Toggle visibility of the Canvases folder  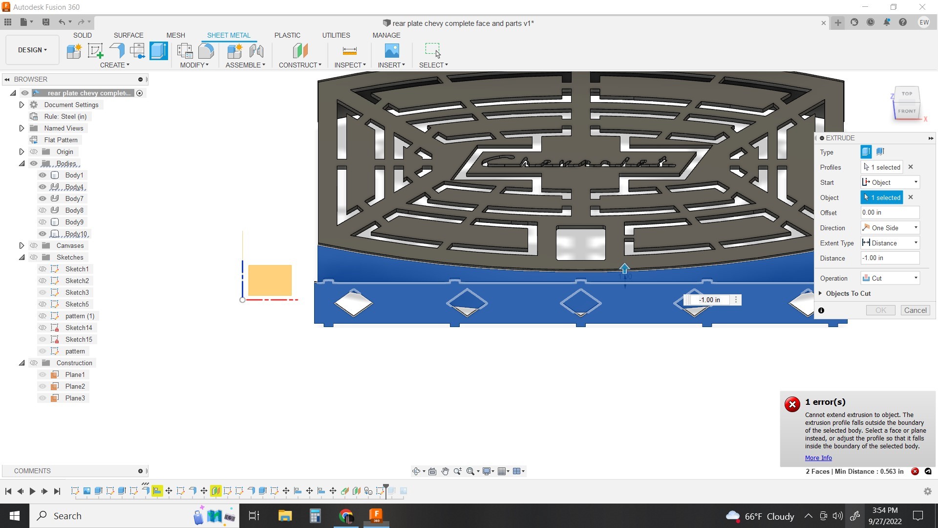34,245
